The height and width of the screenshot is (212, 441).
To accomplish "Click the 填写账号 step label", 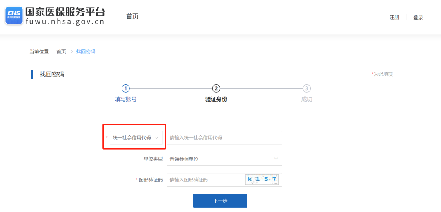I will 126,99.
